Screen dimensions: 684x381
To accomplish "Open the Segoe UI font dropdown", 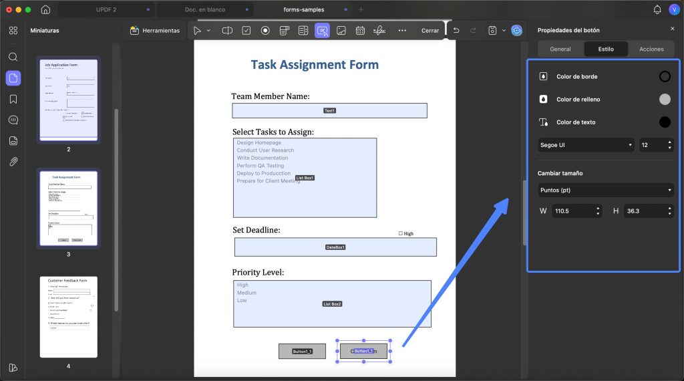I will click(x=586, y=145).
